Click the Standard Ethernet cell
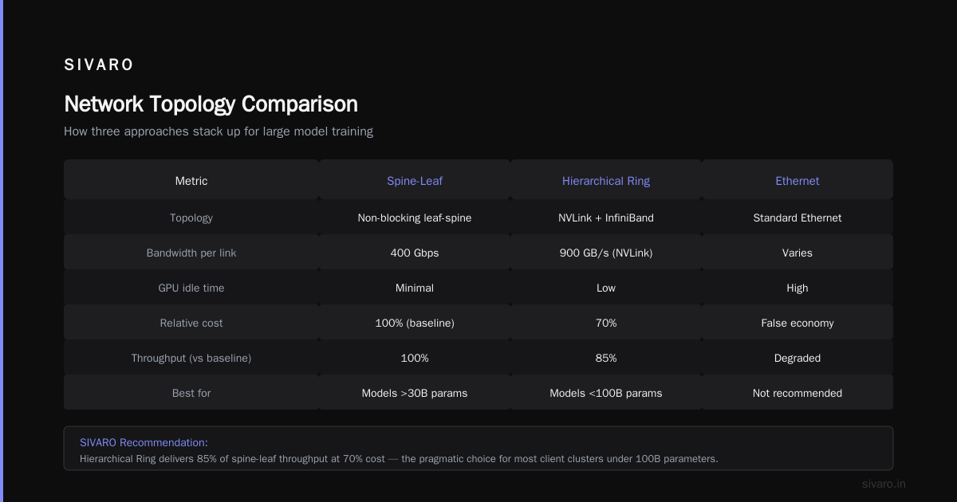This screenshot has width=957, height=502. coord(797,218)
